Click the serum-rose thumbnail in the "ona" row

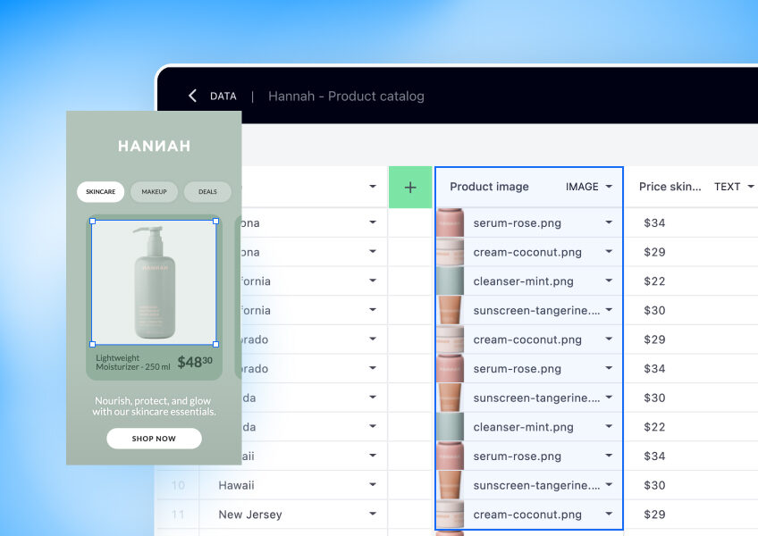tap(451, 222)
